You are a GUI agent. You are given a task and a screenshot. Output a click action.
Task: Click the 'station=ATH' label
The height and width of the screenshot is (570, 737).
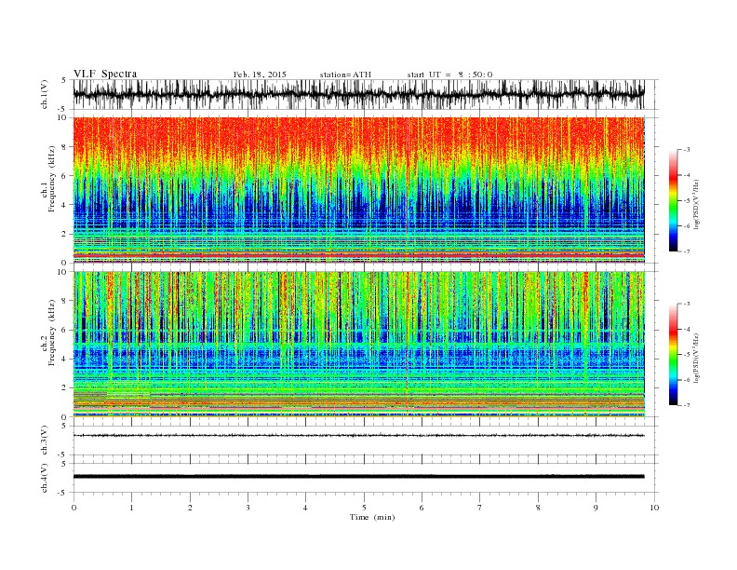point(345,75)
